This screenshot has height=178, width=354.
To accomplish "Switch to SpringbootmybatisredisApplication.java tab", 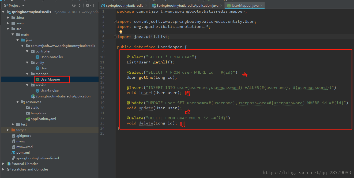I will (187, 5).
